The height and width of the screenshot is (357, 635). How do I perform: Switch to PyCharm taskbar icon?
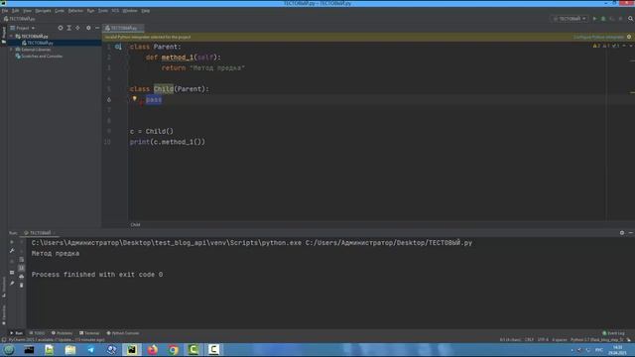(132, 350)
